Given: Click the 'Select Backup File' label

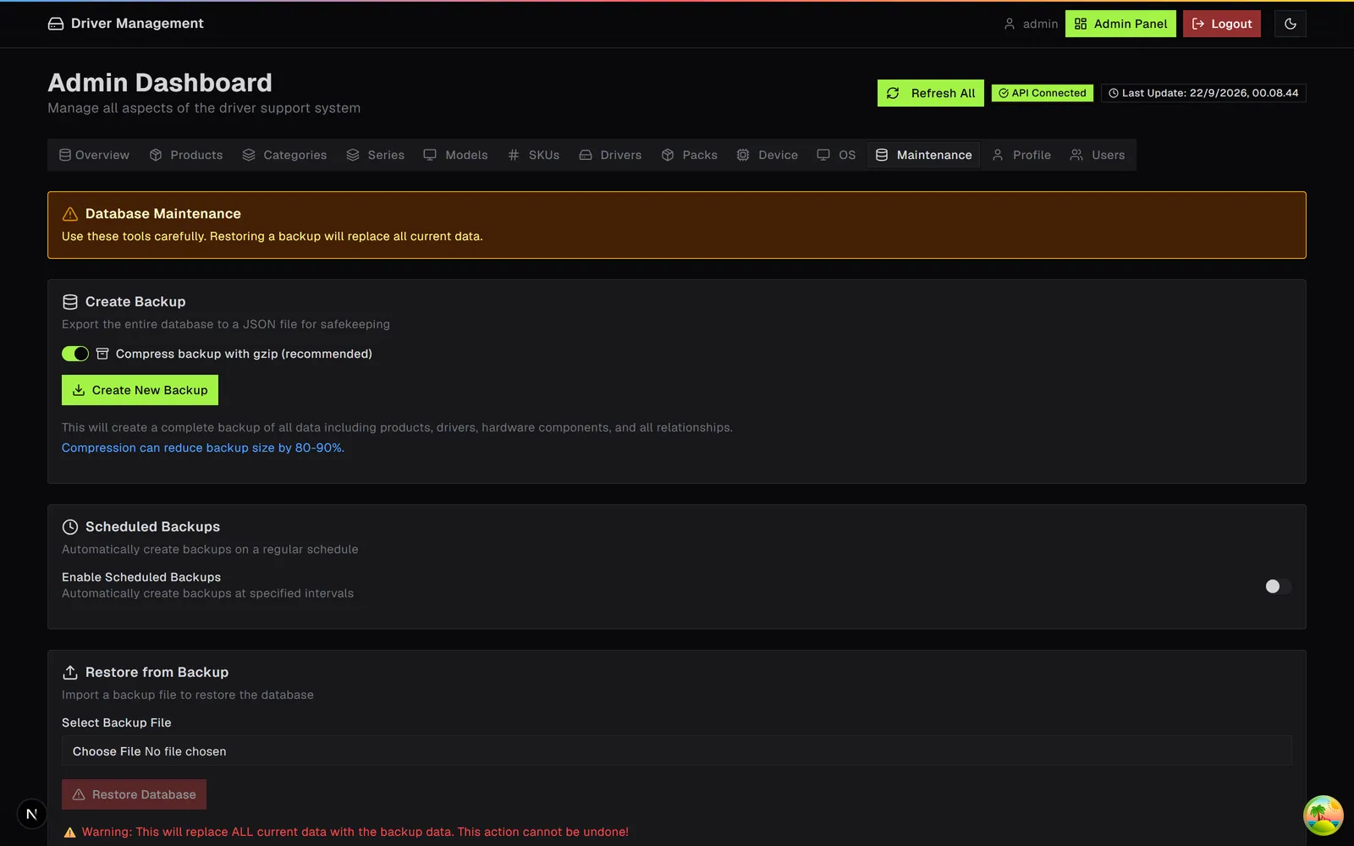Looking at the screenshot, I should click(117, 722).
